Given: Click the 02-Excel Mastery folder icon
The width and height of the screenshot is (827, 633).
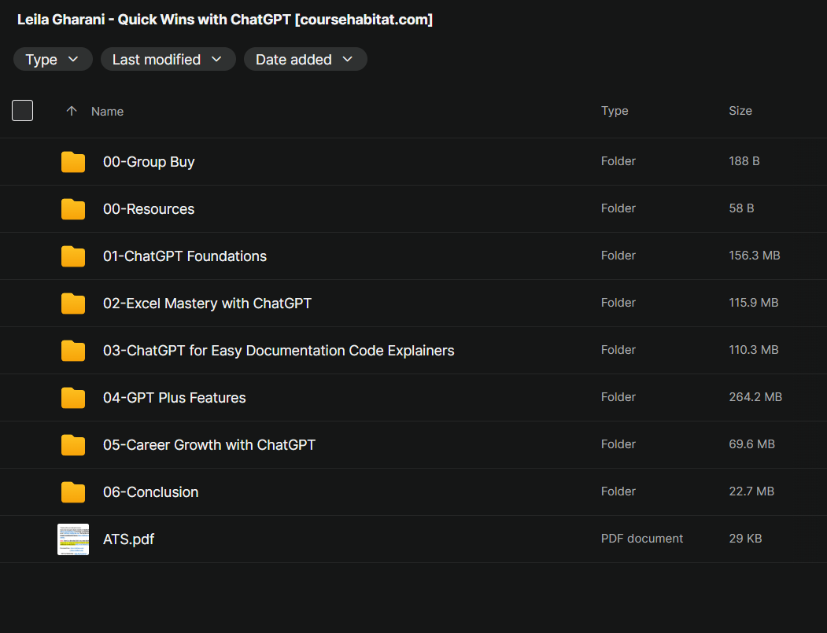Looking at the screenshot, I should (x=72, y=304).
